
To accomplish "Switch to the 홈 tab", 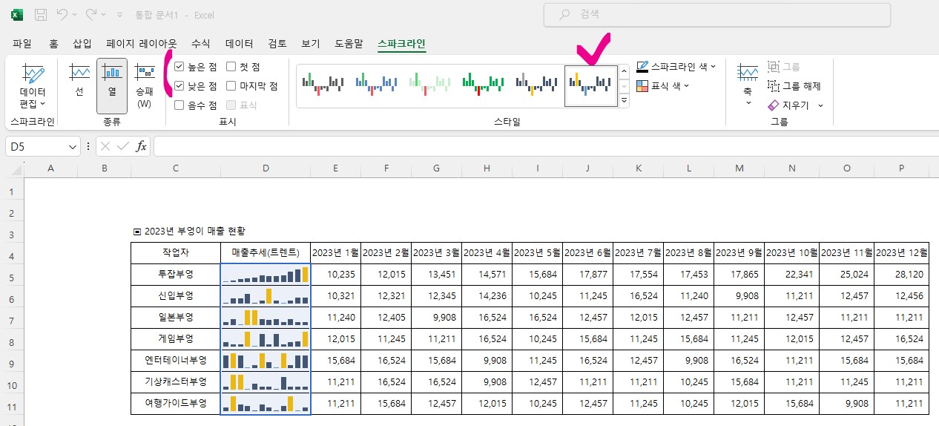I will (x=53, y=44).
